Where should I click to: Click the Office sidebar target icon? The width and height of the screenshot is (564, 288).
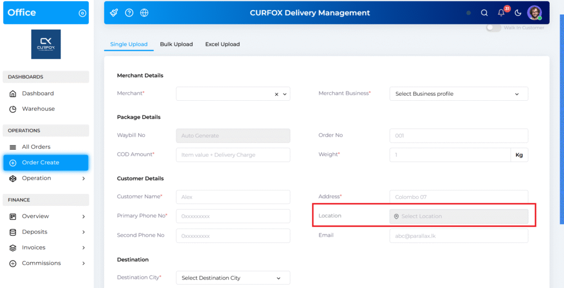[x=83, y=13]
